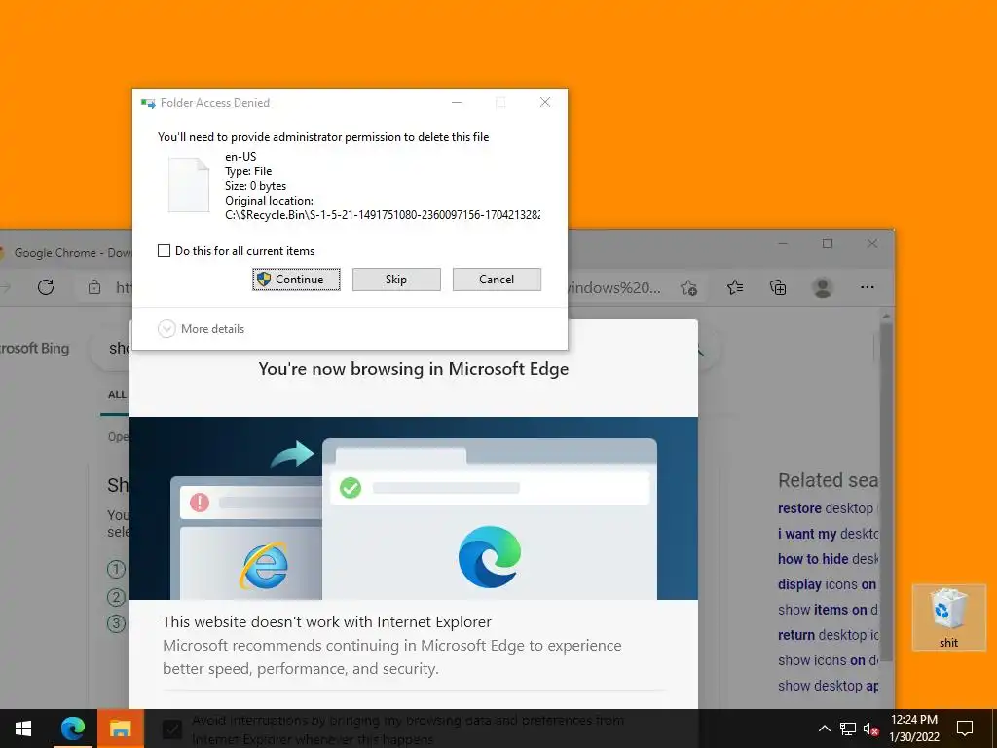The width and height of the screenshot is (997, 748).
Task: Close the Folder Access Denied dialog
Action: click(545, 102)
